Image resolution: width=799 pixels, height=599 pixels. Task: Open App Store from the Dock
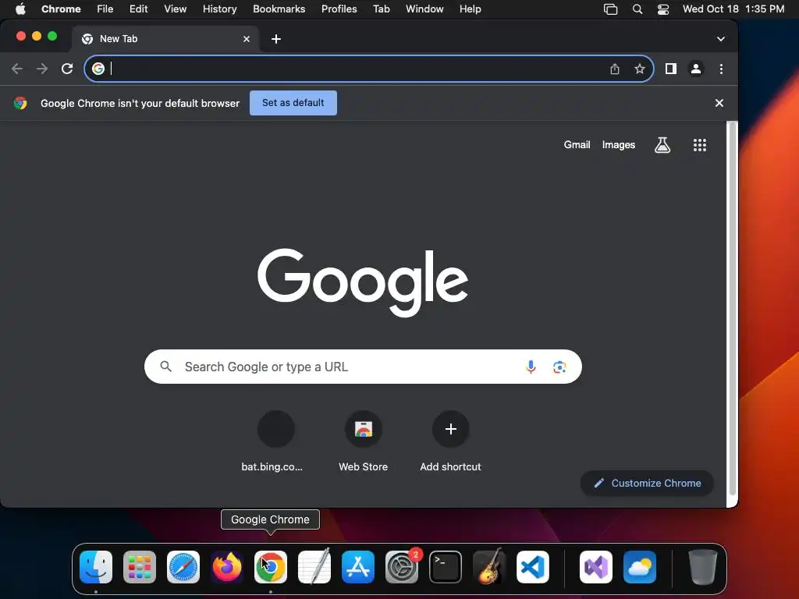[x=357, y=567]
